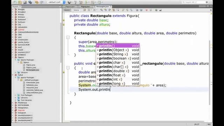The width and height of the screenshot is (224, 126).
Task: Select the Source Packages node under Figuras
Action: coord(27,60)
